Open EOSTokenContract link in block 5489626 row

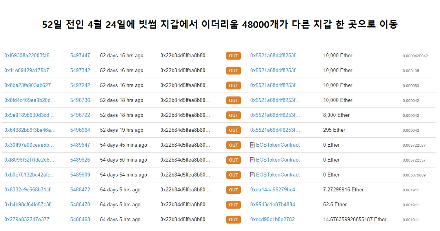point(278,160)
